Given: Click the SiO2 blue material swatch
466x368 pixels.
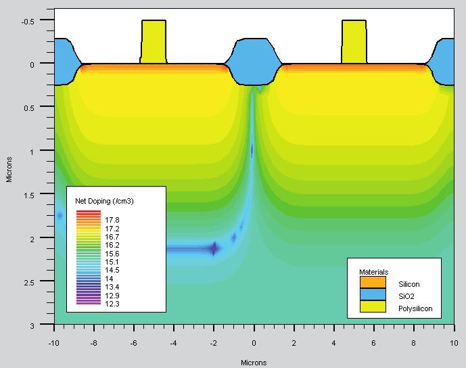Looking at the screenshot, I should point(373,294).
